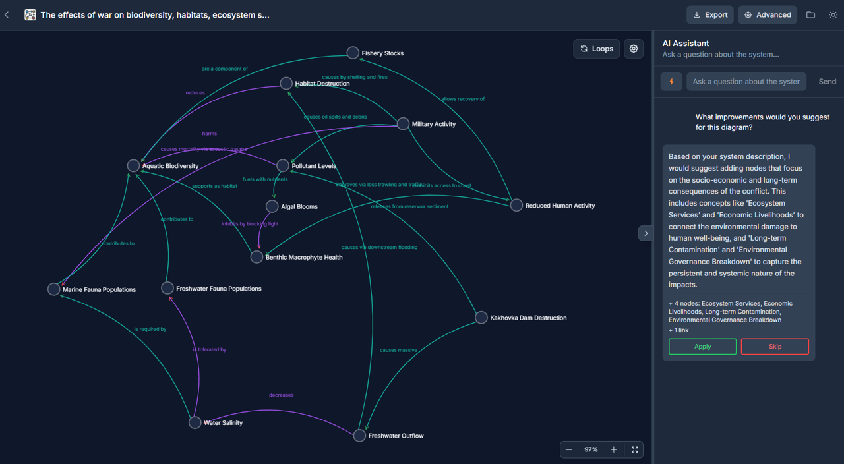Click the diagram title text
The image size is (844, 464).
coord(155,14)
